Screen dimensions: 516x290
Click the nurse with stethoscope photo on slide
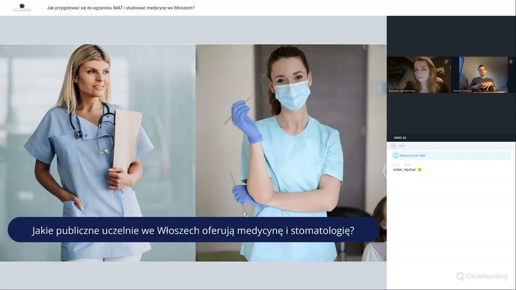[98, 153]
